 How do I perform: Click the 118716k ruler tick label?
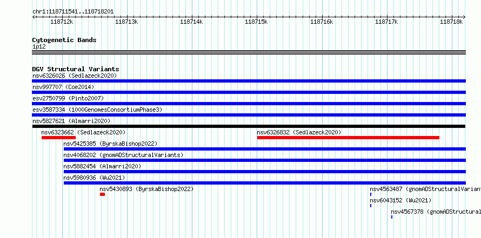(x=322, y=22)
